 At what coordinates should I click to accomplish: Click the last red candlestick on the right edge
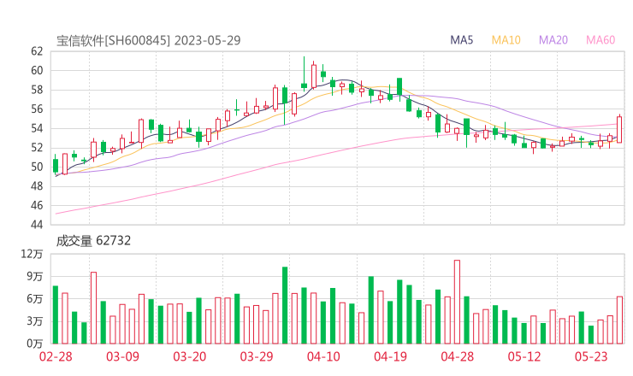click(619, 130)
